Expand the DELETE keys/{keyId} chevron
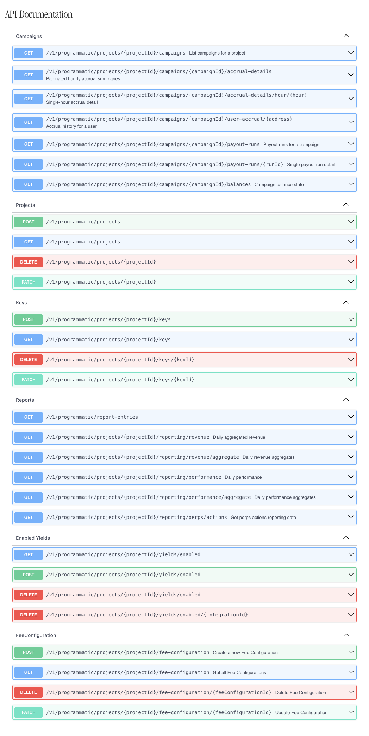This screenshot has width=369, height=736. point(351,360)
